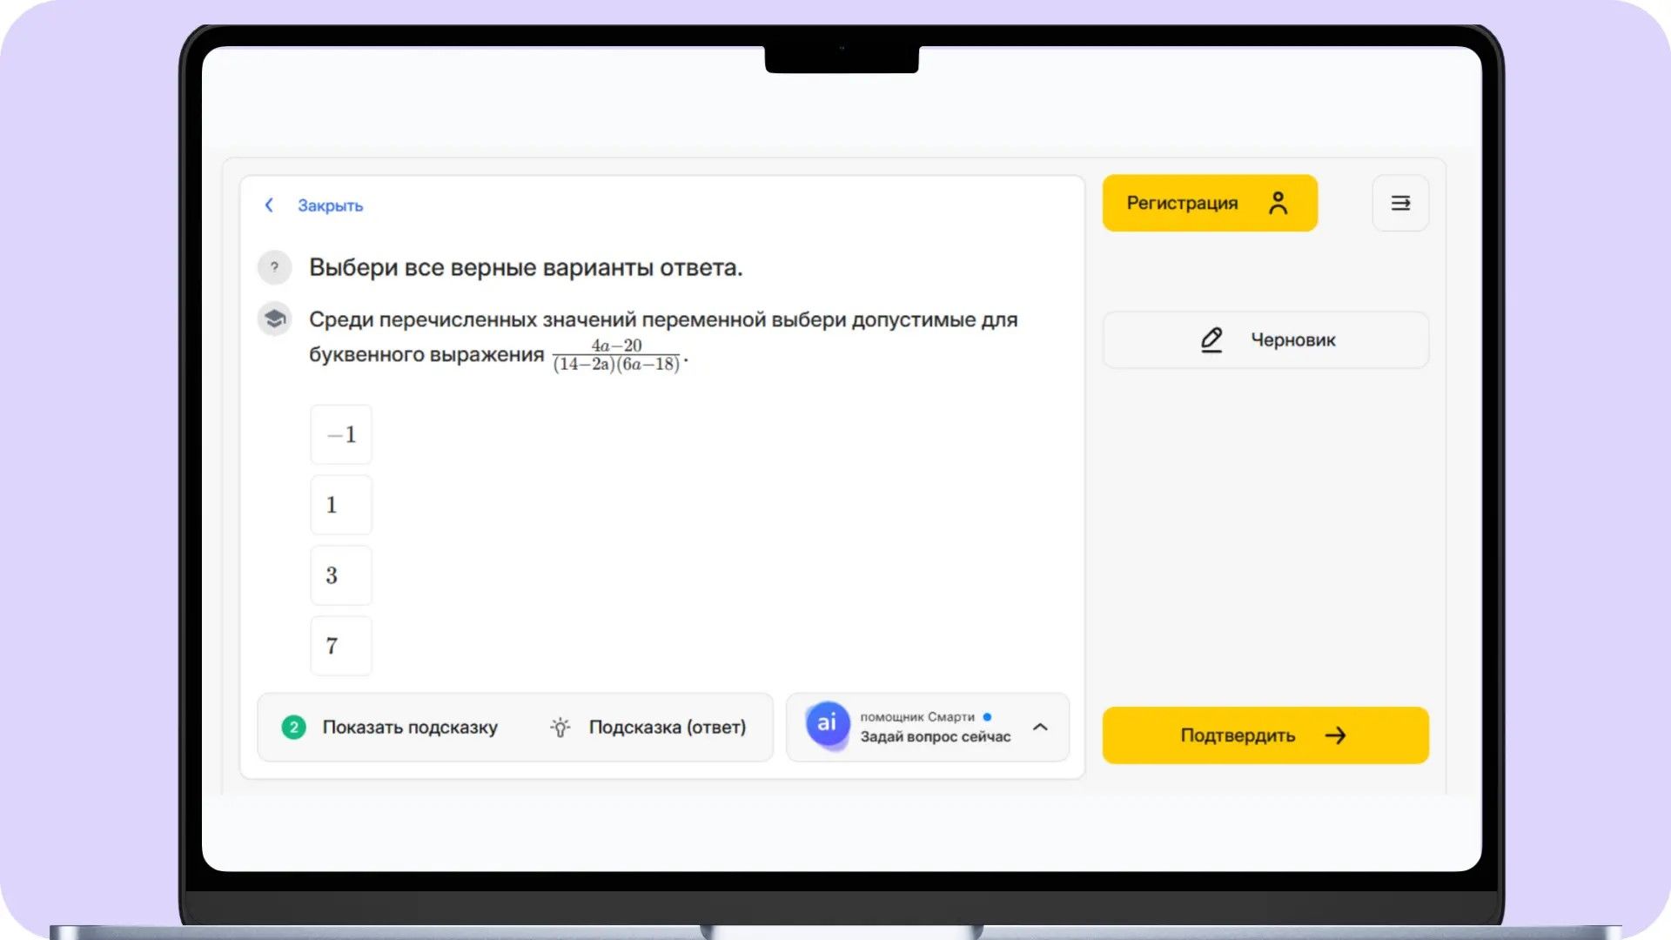Click Задай вопрос сейчас prompt
This screenshot has height=940, width=1671.
pos(936,736)
